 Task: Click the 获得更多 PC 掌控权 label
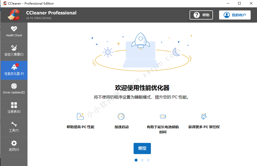pyautogui.click(x=204, y=127)
